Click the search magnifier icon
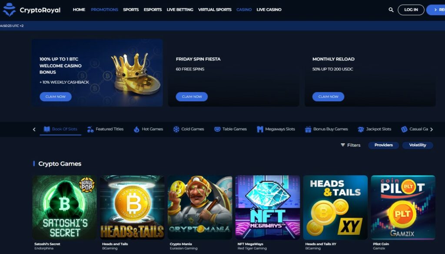This screenshot has height=254, width=445. (x=391, y=10)
